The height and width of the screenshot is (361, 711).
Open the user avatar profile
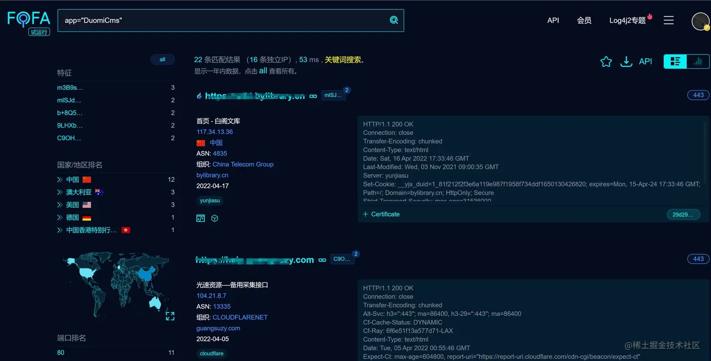700,22
